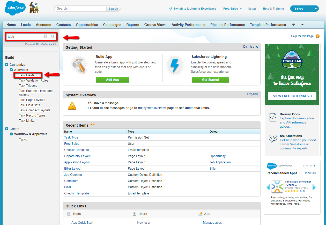Open the Sales app switcher dropdown
This screenshot has height=225, width=326.
tap(304, 9)
